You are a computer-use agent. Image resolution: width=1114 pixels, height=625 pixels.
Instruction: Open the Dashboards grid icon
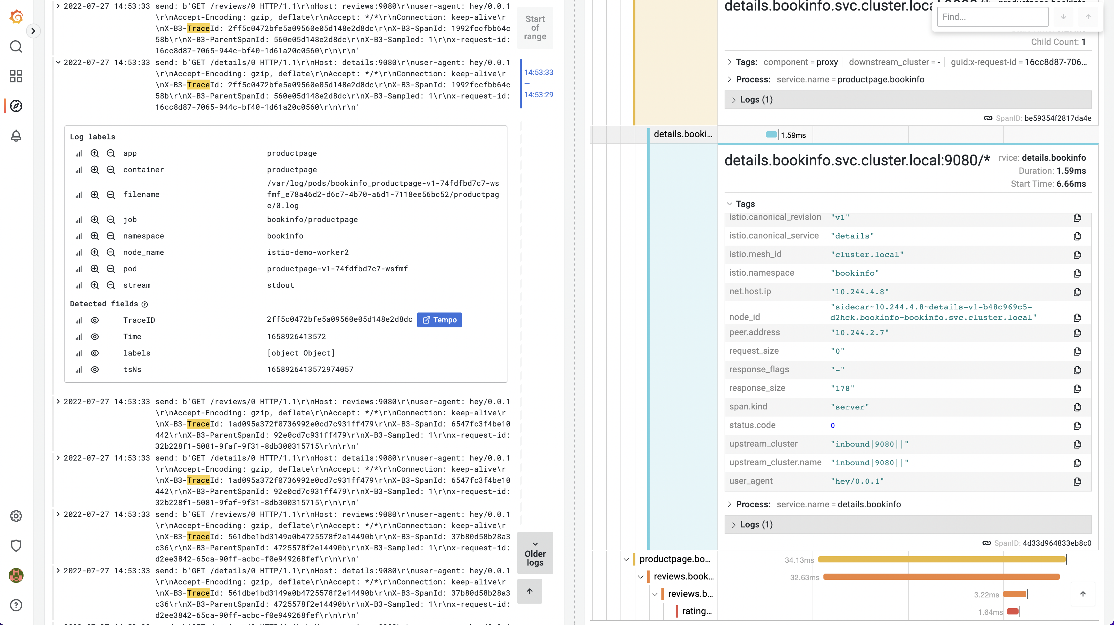pyautogui.click(x=16, y=76)
